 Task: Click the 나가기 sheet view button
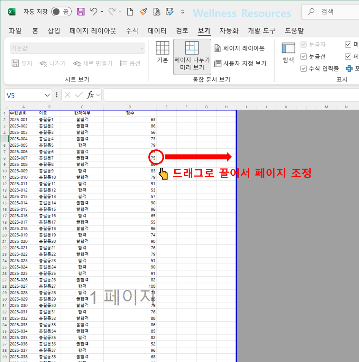[x=53, y=63]
